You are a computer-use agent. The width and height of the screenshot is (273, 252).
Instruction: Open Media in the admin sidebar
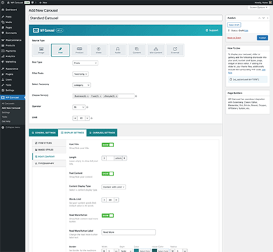9,22
